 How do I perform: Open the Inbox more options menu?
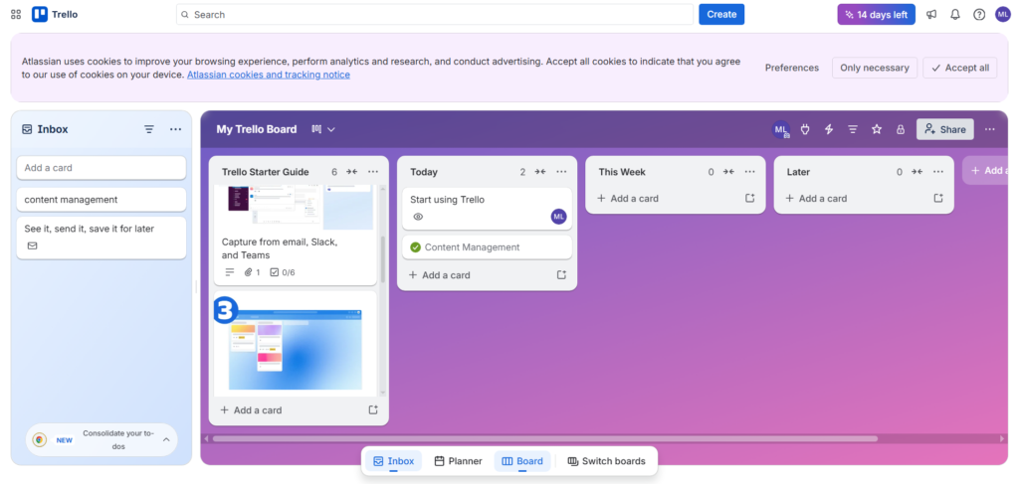coord(175,129)
